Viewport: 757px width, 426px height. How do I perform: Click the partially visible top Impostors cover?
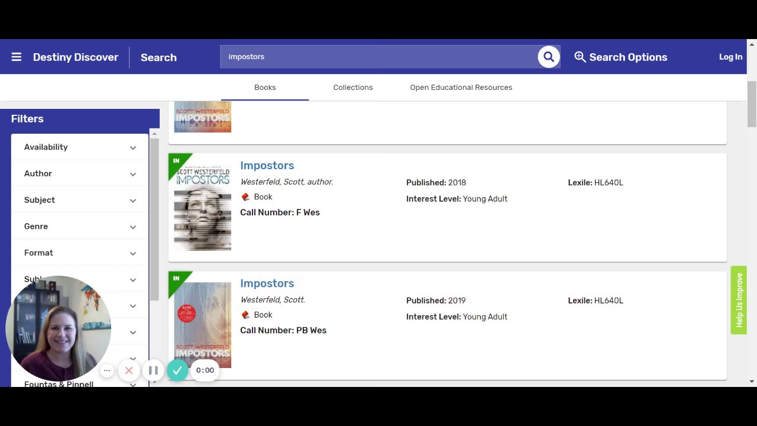pos(203,117)
